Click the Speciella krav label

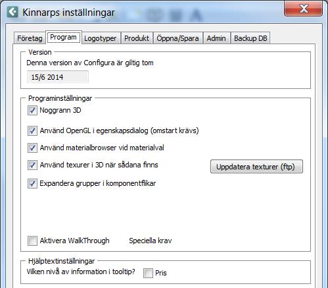pyautogui.click(x=151, y=241)
